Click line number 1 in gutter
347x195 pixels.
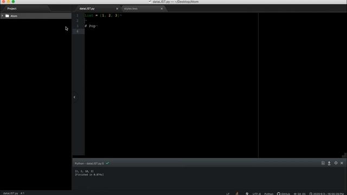tap(77, 15)
